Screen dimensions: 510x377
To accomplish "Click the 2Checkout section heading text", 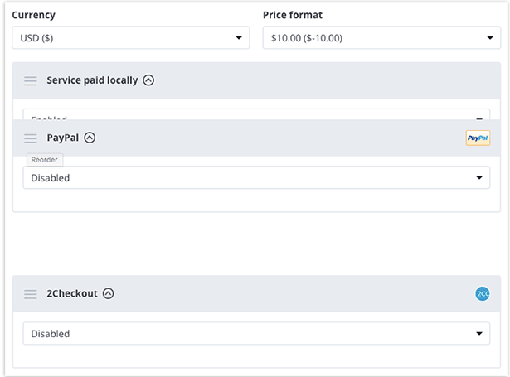I will pos(72,293).
